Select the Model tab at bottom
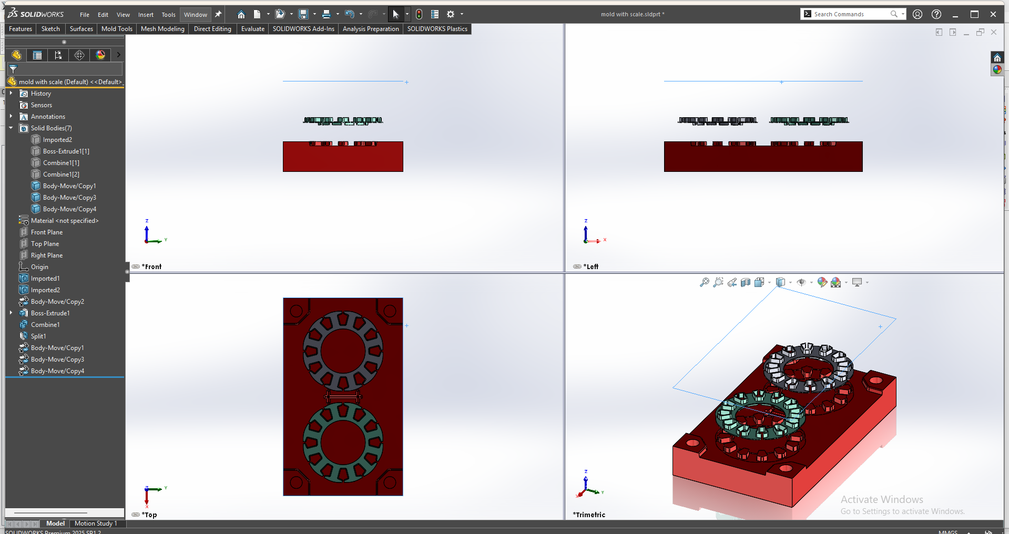Viewport: 1009px width, 534px height. pos(55,523)
